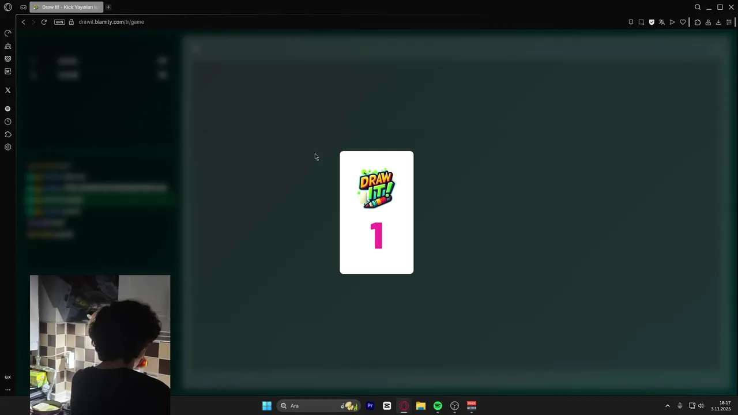
Task: Open the Twitch-style sidebar panel icon
Action: (x=7, y=58)
